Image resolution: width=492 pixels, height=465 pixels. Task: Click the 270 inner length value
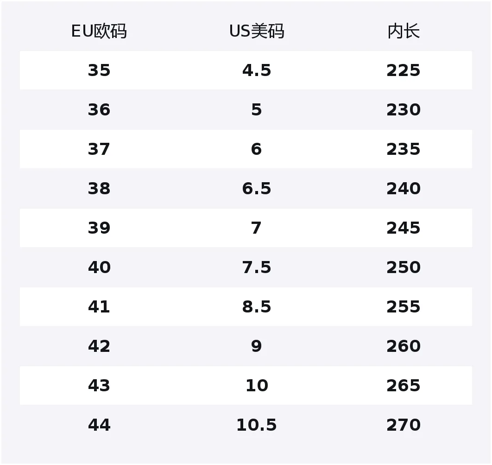coord(404,425)
